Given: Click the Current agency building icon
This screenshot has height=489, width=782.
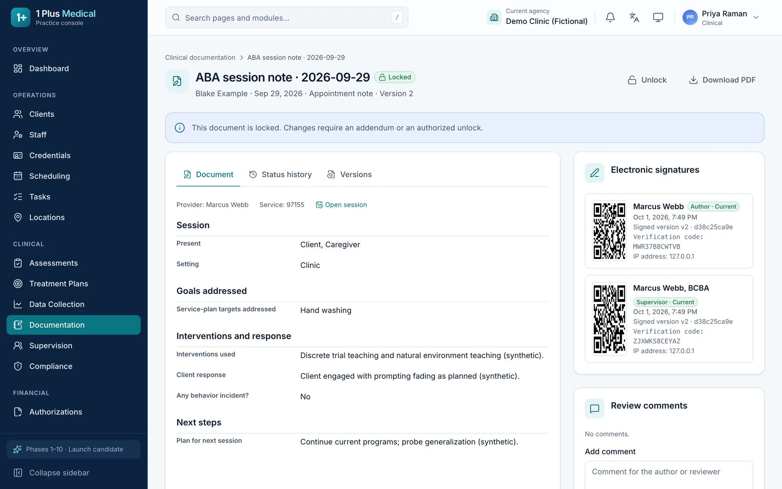Looking at the screenshot, I should click(x=494, y=17).
